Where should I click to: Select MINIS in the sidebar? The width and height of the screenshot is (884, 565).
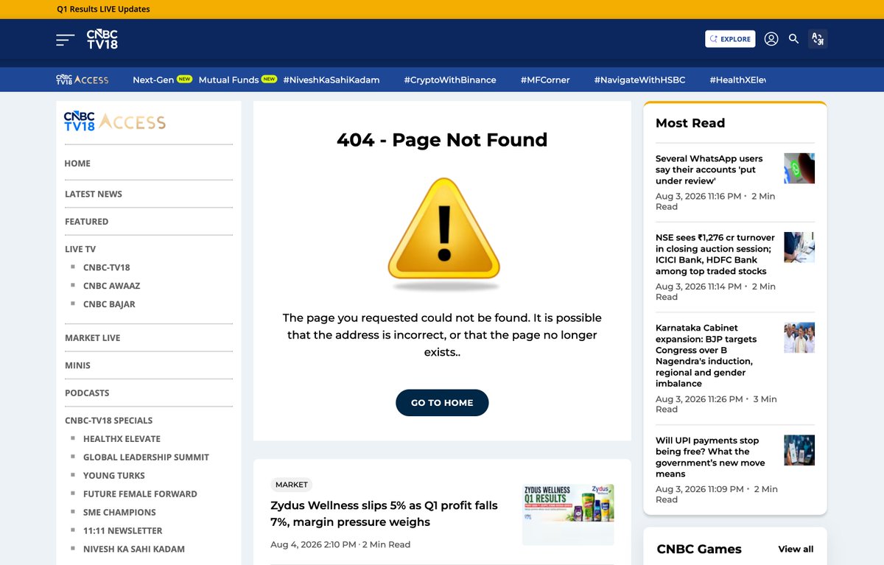(x=77, y=365)
